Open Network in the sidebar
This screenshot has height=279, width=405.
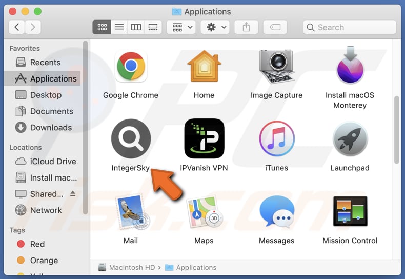43,210
